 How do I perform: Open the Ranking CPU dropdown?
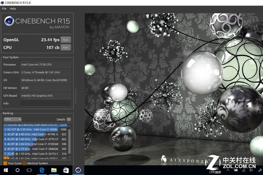[13, 119]
